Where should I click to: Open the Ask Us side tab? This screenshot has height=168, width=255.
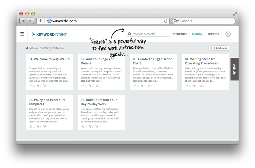coord(234,69)
